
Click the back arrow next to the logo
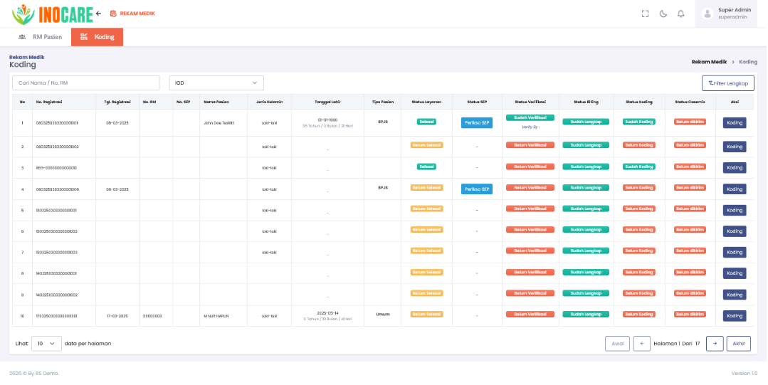(x=98, y=14)
